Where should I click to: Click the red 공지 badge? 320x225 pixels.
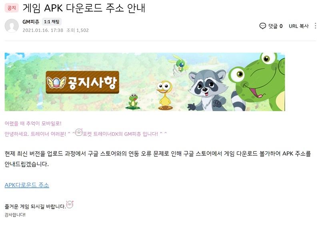(x=12, y=8)
